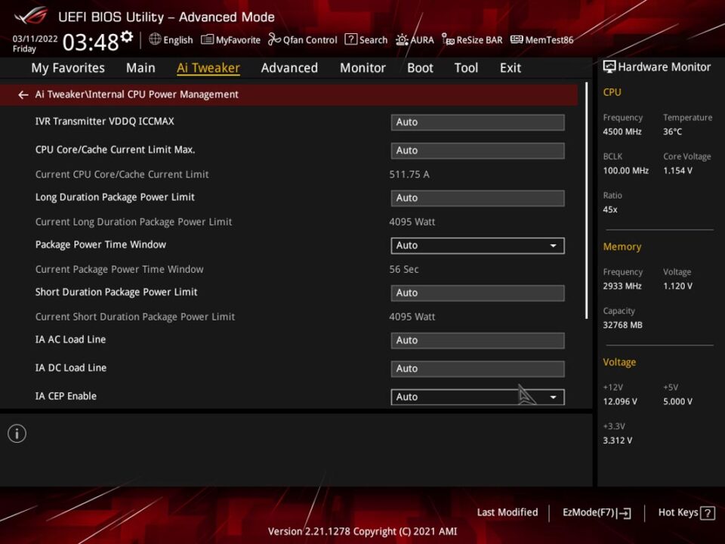Go to the Exit tab
The image size is (725, 544).
[511, 68]
